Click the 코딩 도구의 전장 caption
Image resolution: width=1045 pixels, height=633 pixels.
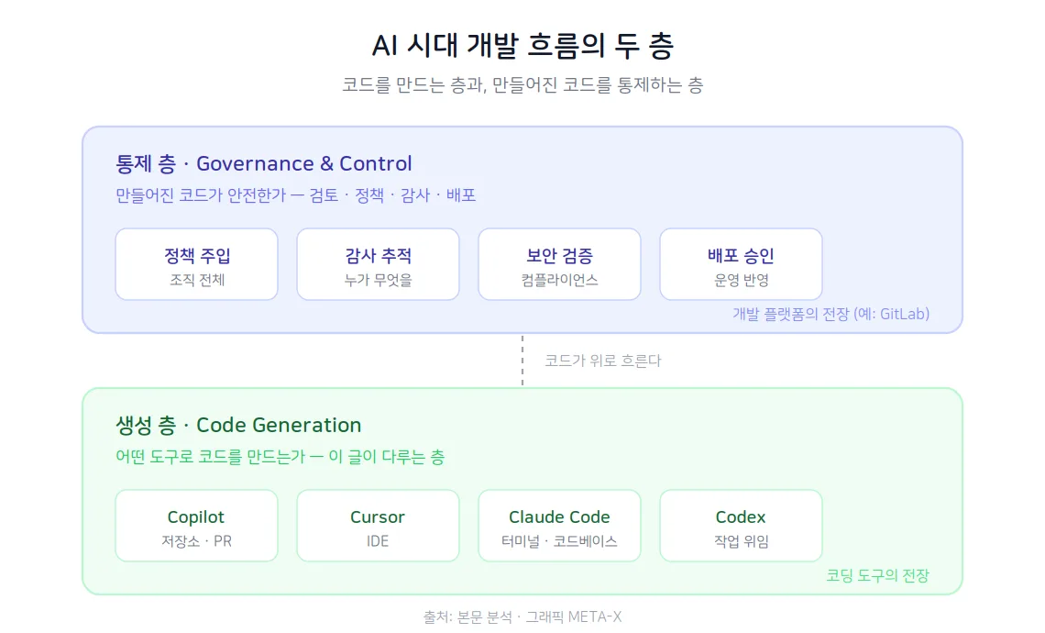tap(878, 575)
